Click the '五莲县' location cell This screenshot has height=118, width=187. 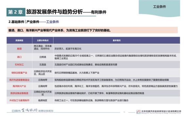click(x=43, y=65)
